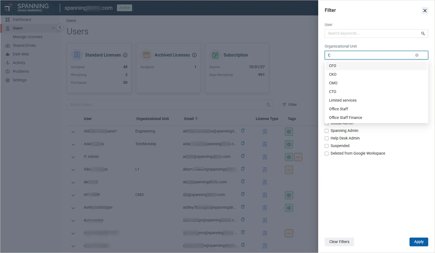The image size is (435, 253).
Task: Click the search magnifier in User filter
Action: pos(423,34)
